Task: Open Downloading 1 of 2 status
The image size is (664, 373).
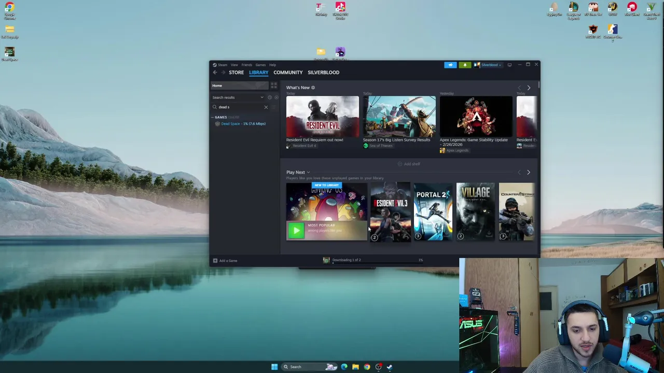Action: coord(347,260)
